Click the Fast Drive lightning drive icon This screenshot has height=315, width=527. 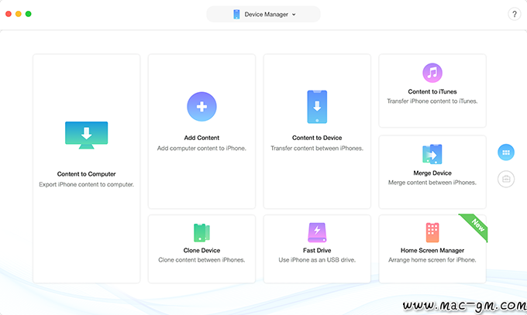click(317, 232)
